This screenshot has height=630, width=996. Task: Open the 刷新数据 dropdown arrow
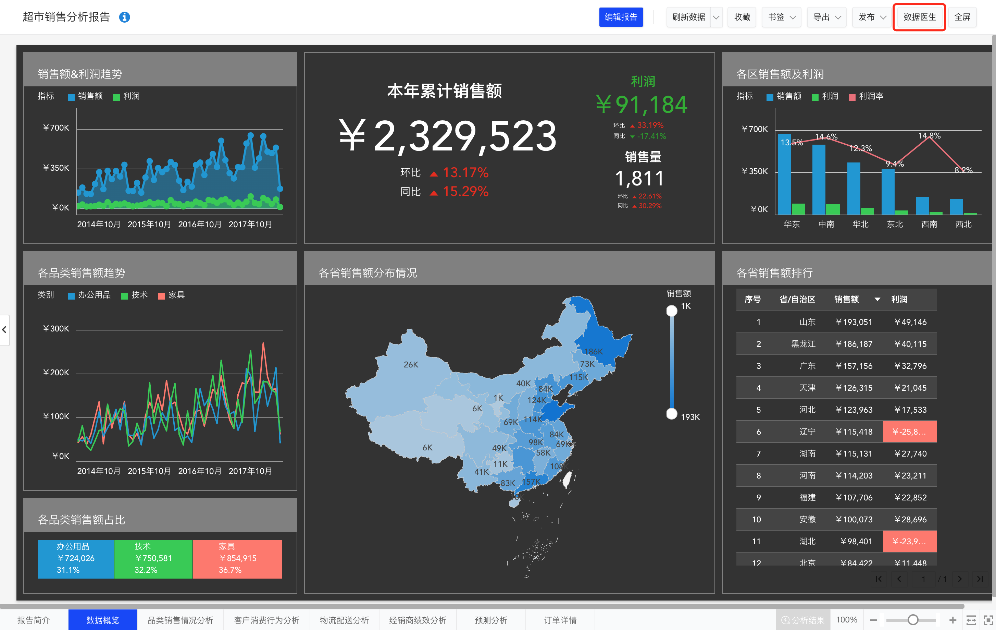(x=716, y=17)
